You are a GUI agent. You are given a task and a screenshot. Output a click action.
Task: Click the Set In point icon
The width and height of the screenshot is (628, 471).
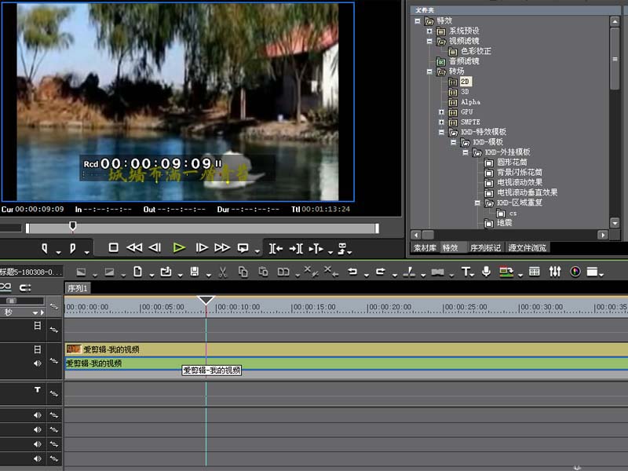45,248
